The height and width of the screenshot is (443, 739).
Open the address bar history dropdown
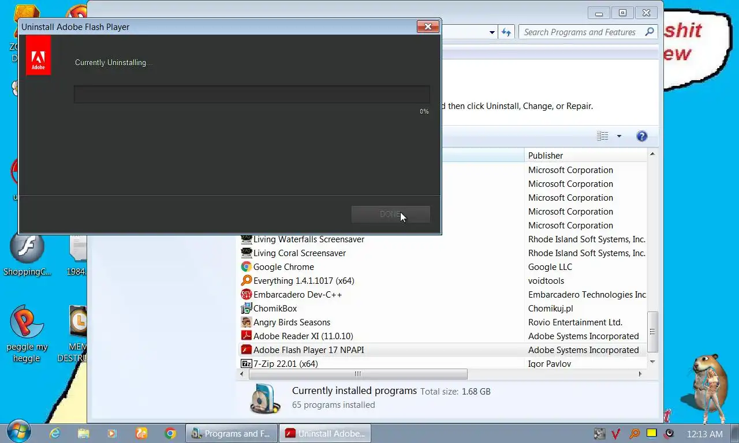492,32
